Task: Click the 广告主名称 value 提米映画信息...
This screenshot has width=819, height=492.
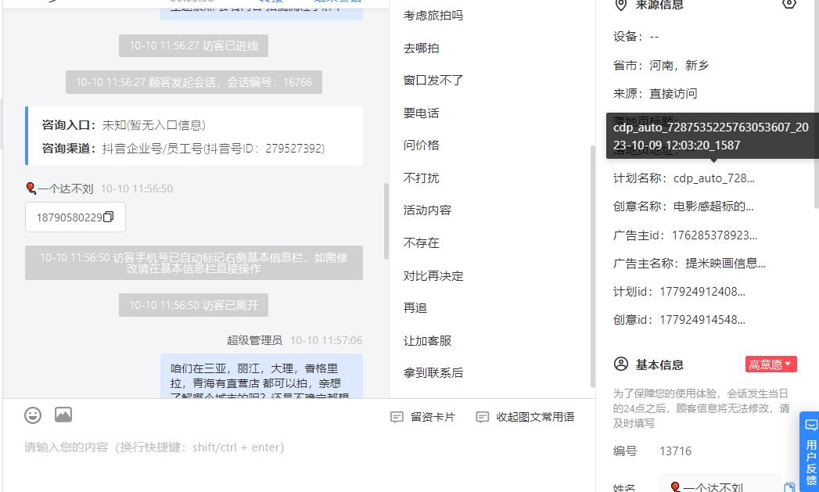Action: click(x=725, y=264)
